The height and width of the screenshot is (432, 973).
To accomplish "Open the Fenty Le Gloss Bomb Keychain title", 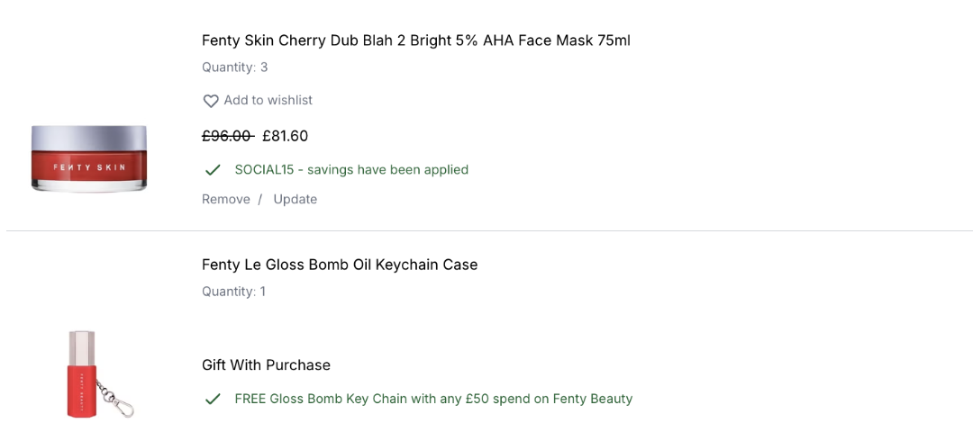I will 340,265.
